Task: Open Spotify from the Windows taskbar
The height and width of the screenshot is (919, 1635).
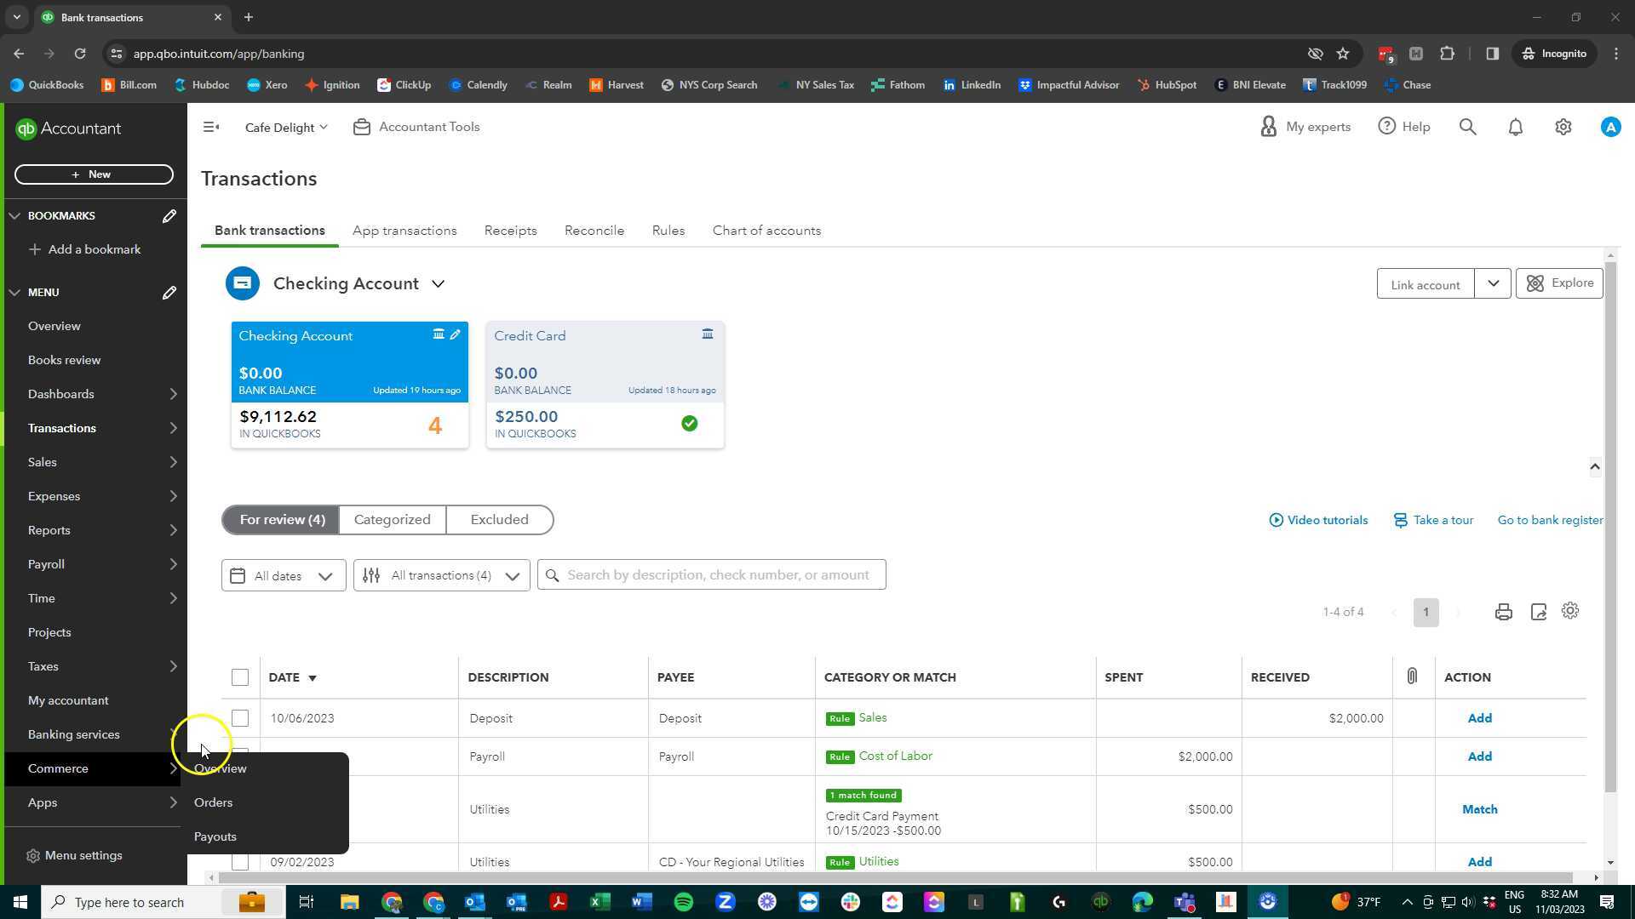Action: click(x=683, y=902)
